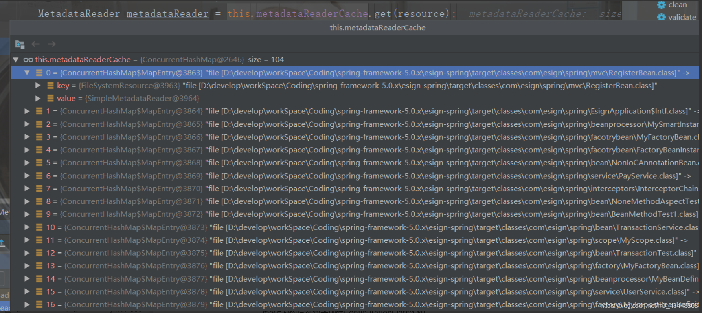Click the 'this.metadataReaderCache' popup title
Viewport: 702px width, 313px height.
click(x=377, y=28)
